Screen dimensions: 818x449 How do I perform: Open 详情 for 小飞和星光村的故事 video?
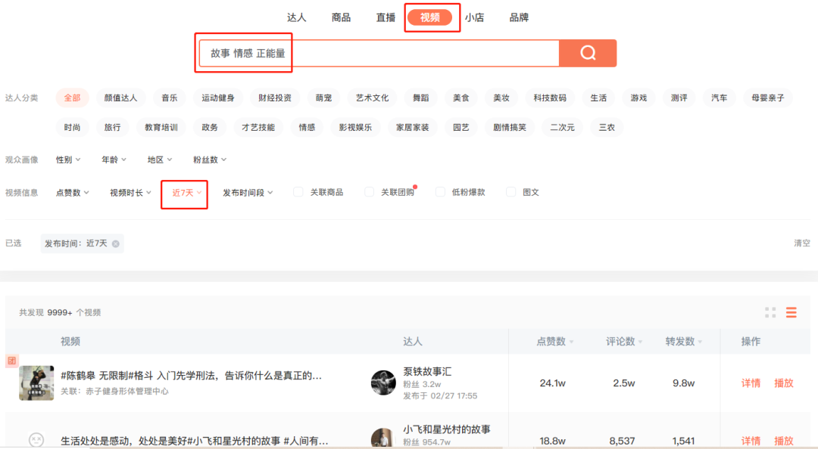click(x=751, y=441)
